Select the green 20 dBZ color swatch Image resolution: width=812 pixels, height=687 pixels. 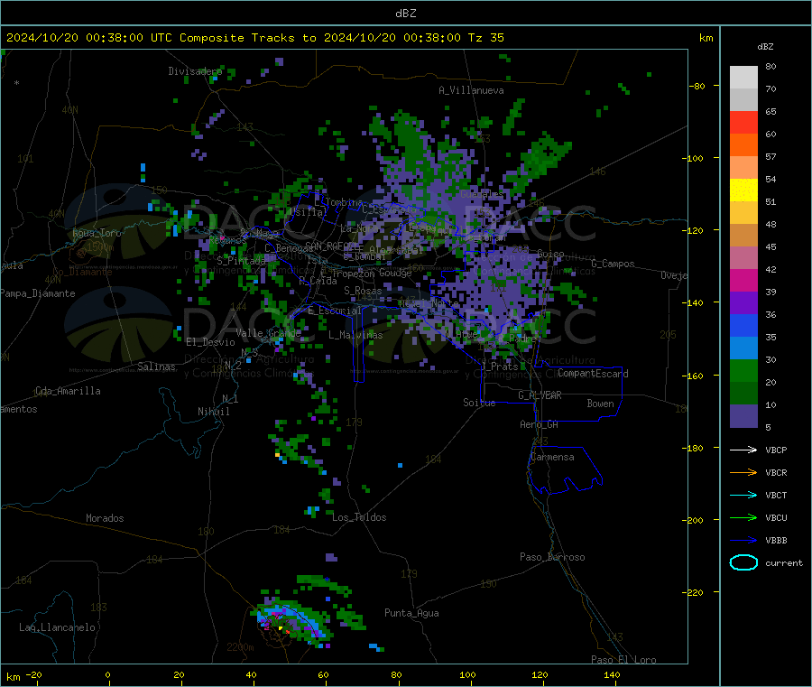point(743,370)
